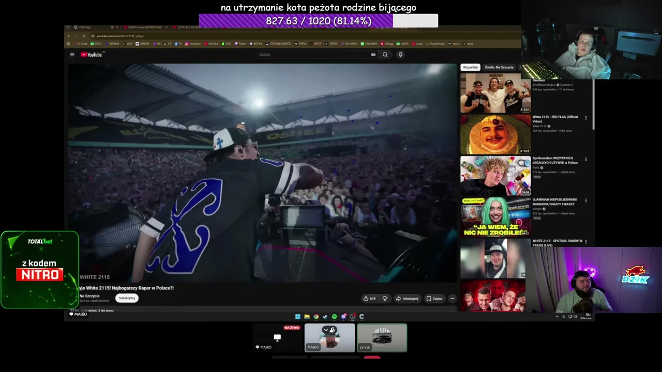
Task: Open the YouTube hamburger guide menu
Action: 72,54
